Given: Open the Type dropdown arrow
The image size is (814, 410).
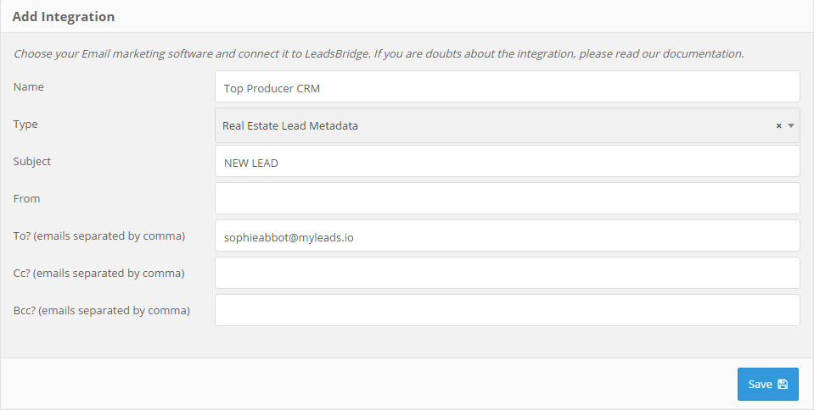Looking at the screenshot, I should coord(791,125).
